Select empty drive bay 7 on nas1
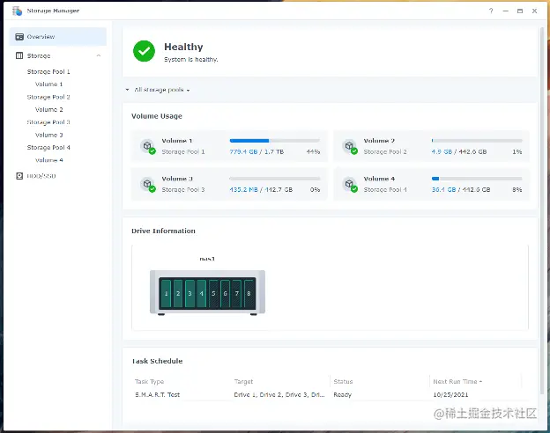The height and width of the screenshot is (433, 550). 237,294
